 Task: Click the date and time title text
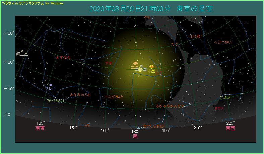click(x=151, y=9)
